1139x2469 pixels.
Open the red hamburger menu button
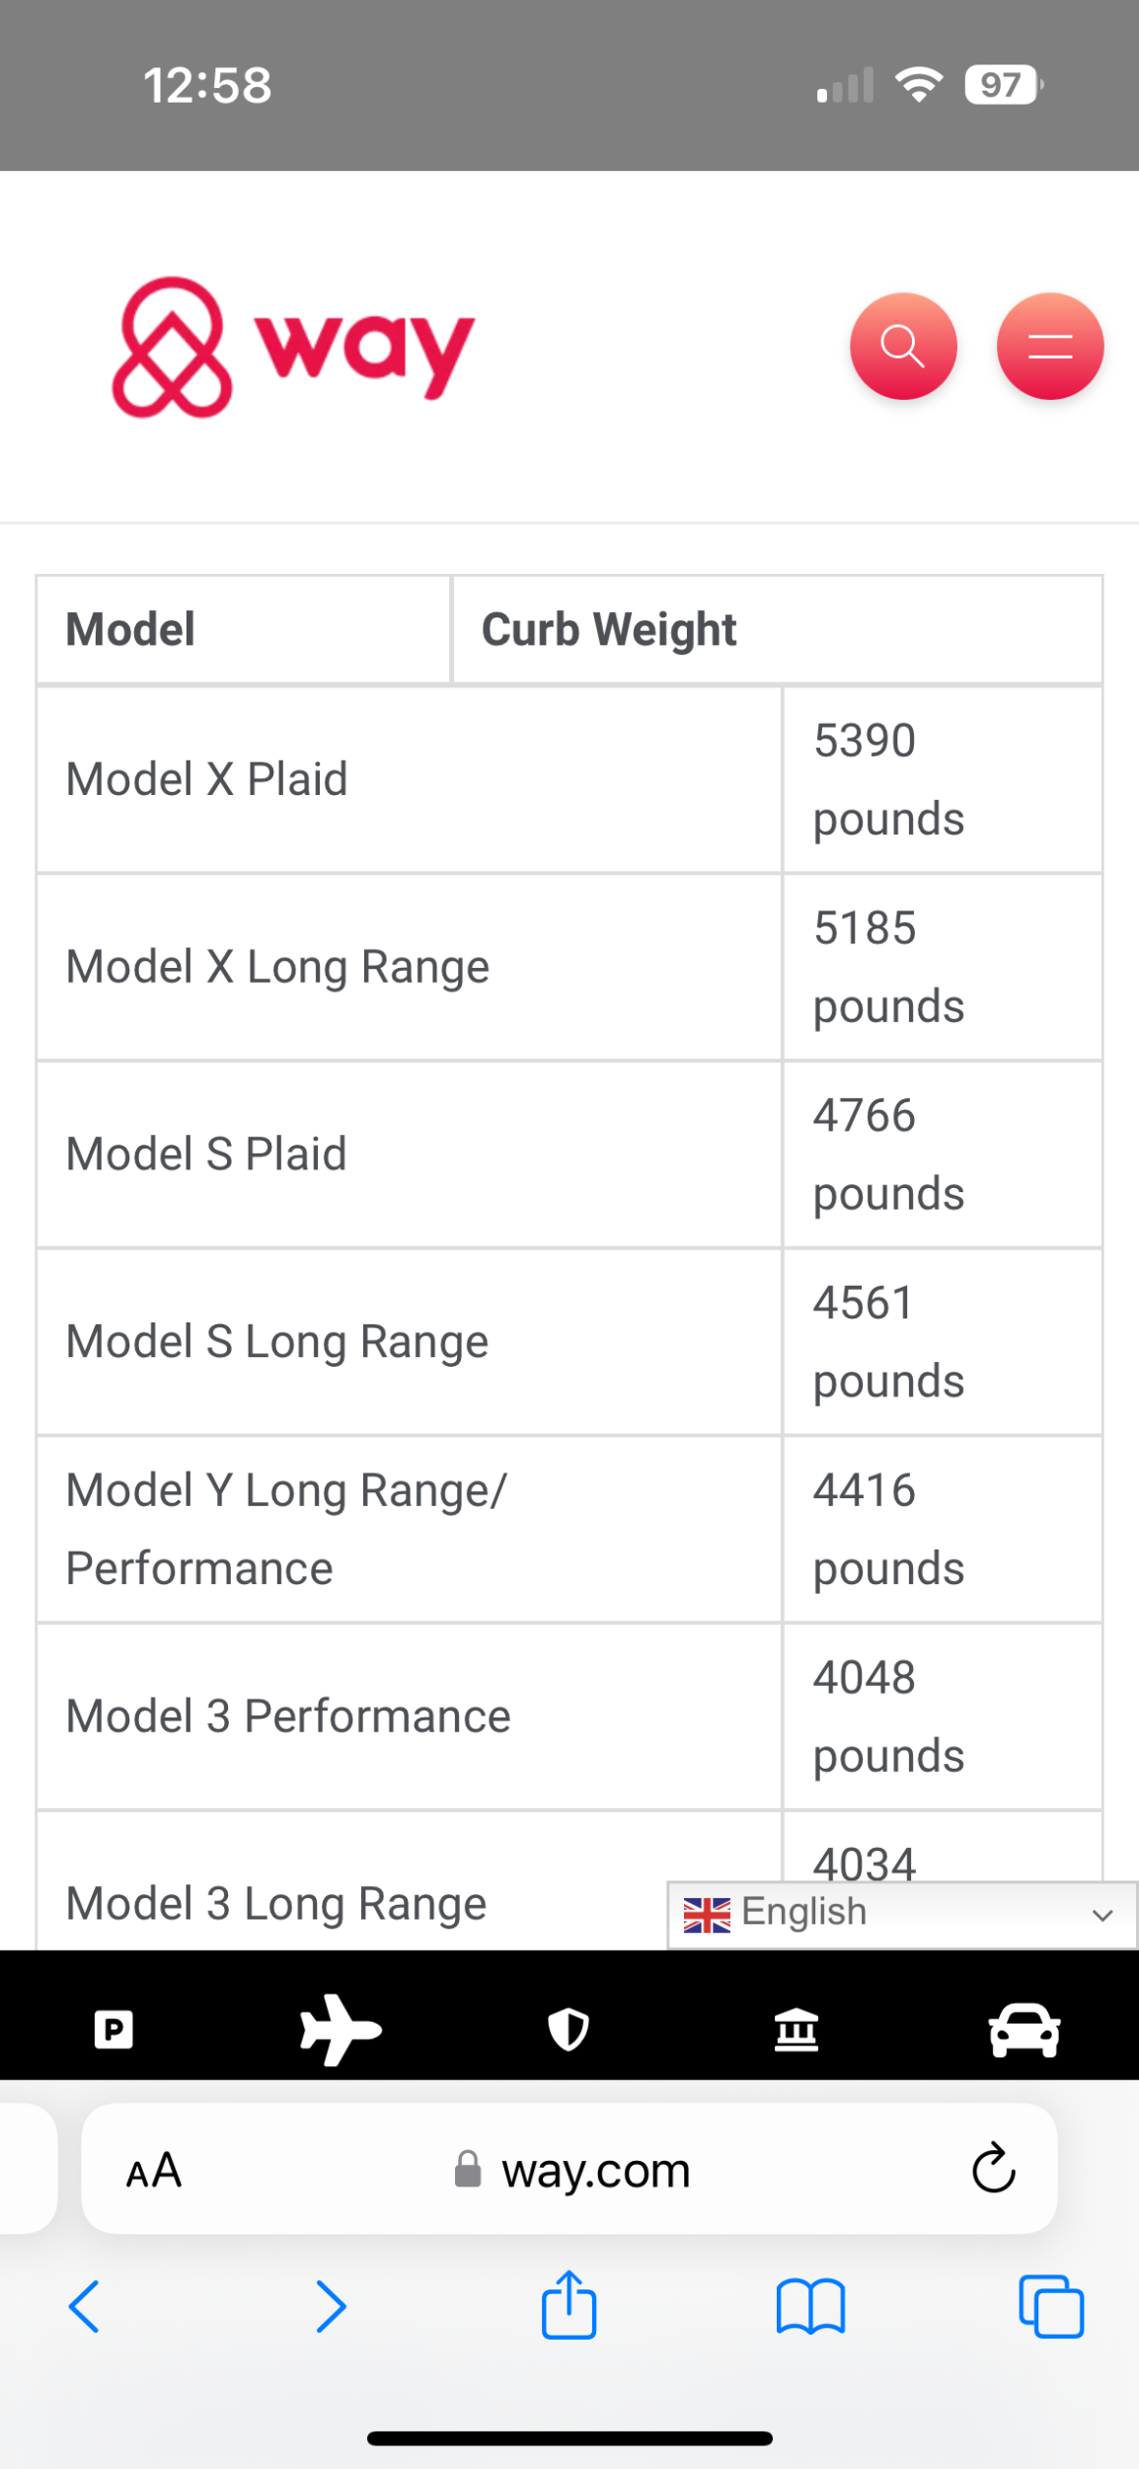pos(1049,347)
